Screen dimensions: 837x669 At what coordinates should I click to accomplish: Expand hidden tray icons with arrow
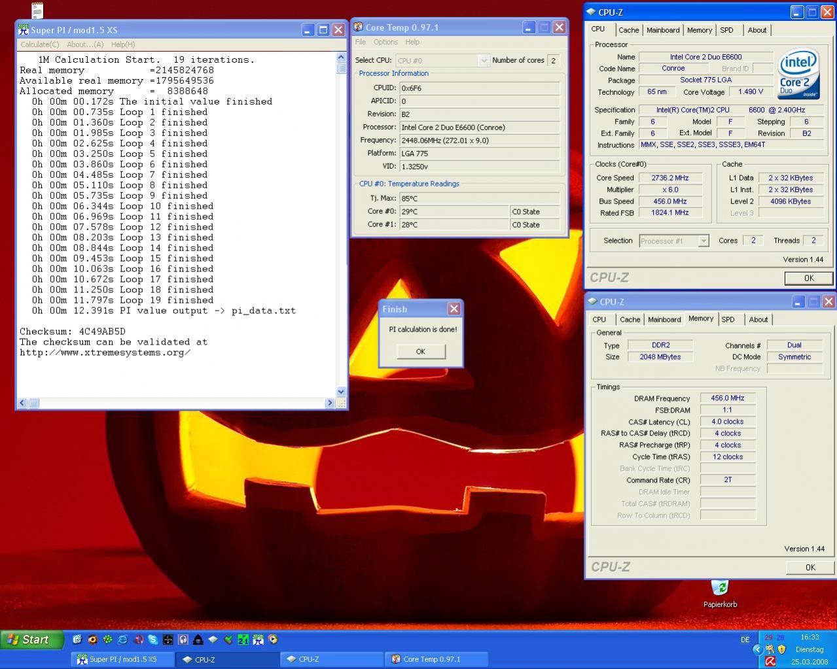coord(757,649)
